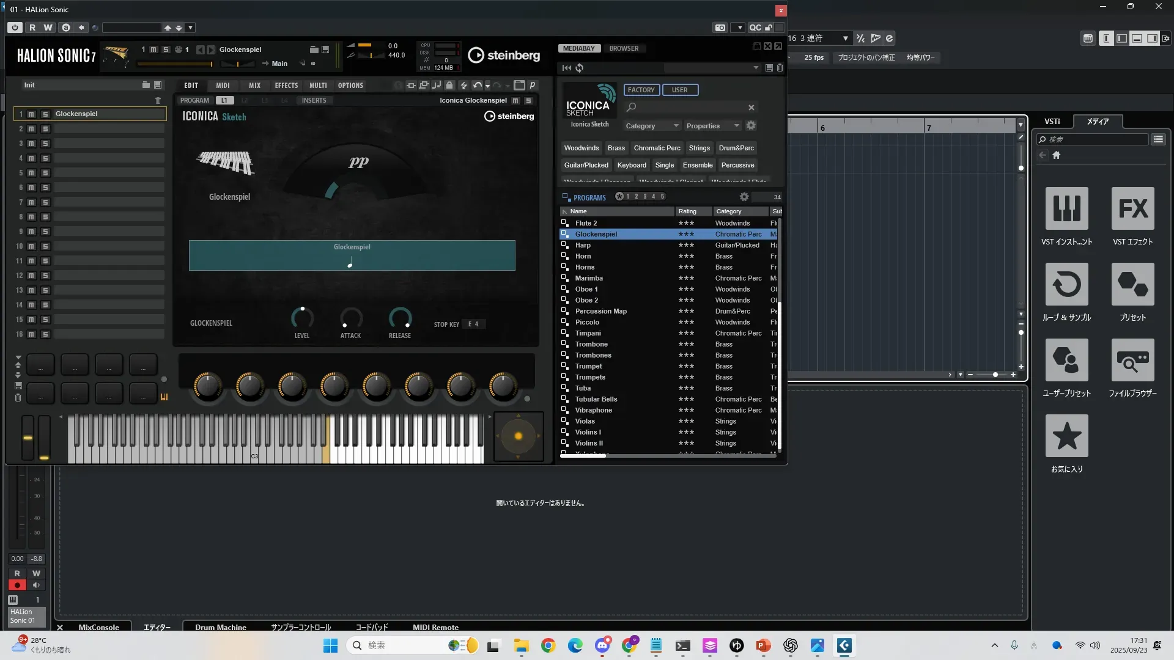The width and height of the screenshot is (1174, 660).
Task: Select Marimba in programs list
Action: (x=589, y=278)
